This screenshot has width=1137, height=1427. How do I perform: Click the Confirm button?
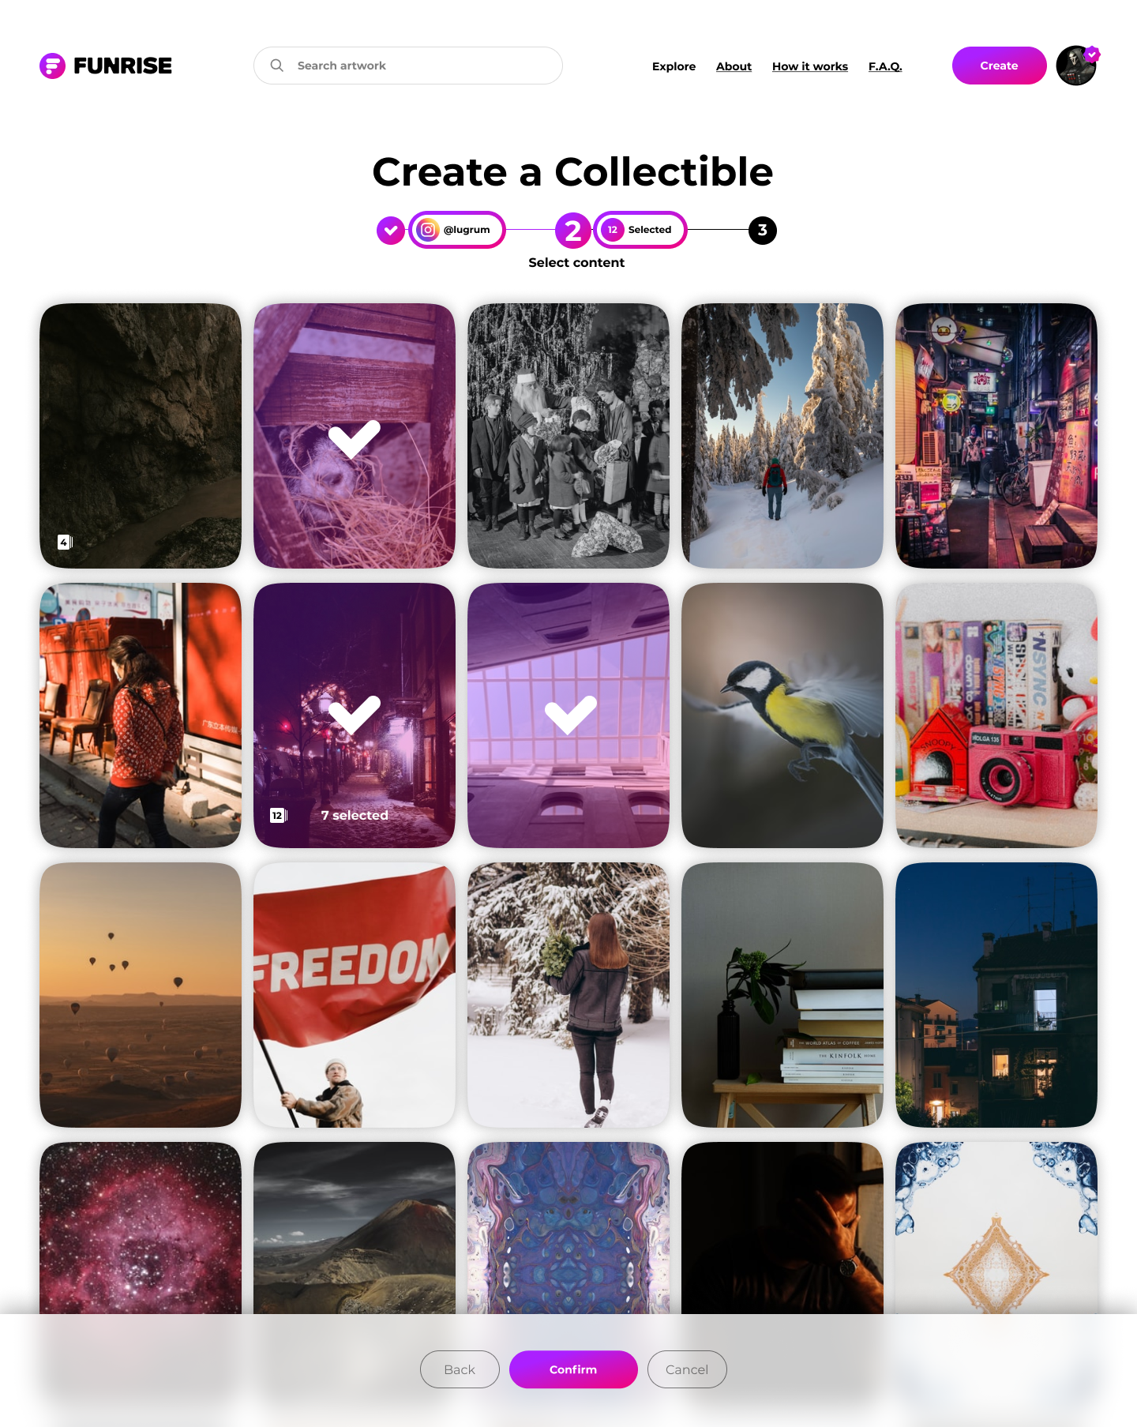573,1369
